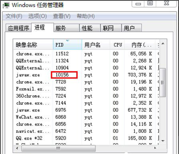Sort by 映像名称 column header

click(33, 45)
